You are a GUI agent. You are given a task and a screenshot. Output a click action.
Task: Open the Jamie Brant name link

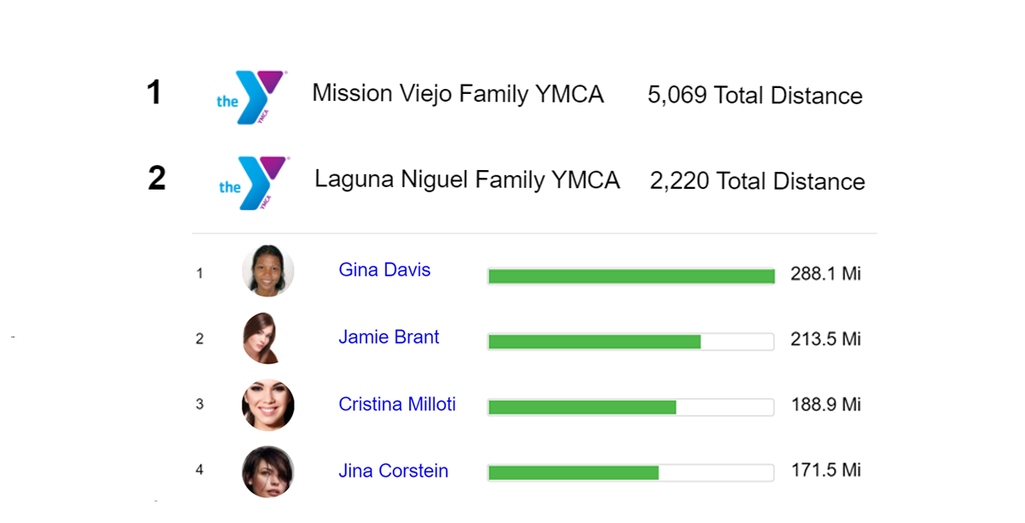389,337
